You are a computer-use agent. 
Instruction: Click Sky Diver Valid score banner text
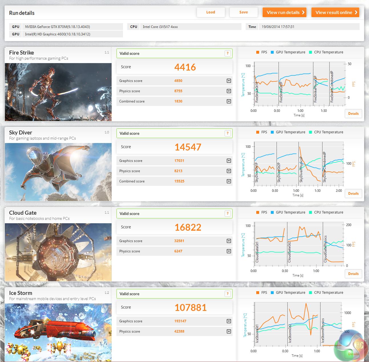coord(129,133)
